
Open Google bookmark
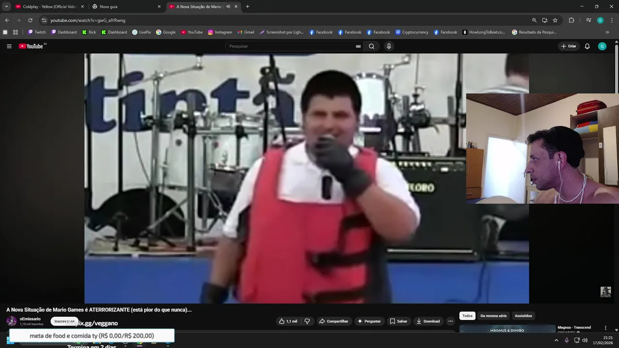(x=166, y=32)
